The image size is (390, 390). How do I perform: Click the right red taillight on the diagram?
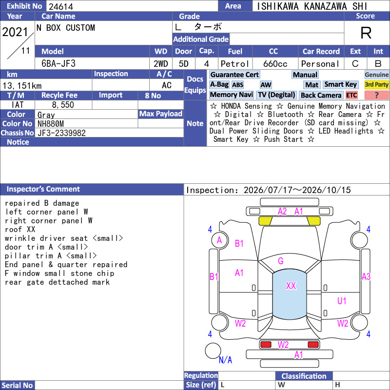coord(313,345)
